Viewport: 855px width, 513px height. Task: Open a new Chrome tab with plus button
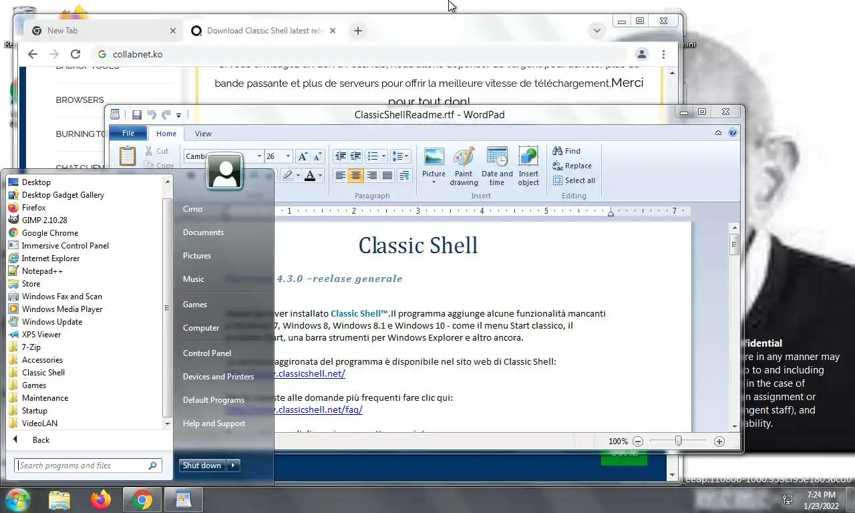[x=358, y=31]
